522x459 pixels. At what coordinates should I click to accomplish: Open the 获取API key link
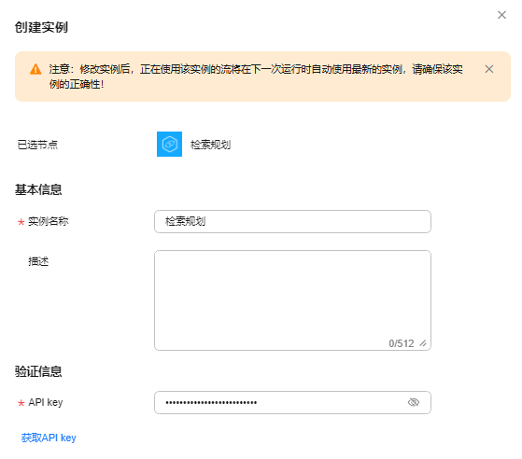pyautogui.click(x=49, y=438)
